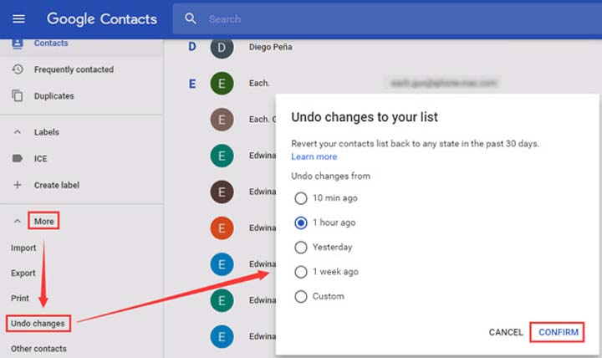Click the search magnifier icon
This screenshot has width=602, height=358.
click(x=191, y=18)
